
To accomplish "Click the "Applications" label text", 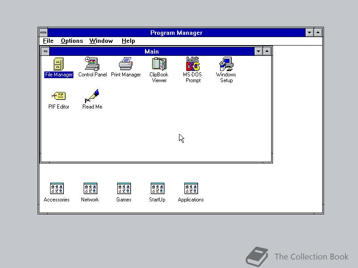I will coord(191,200).
